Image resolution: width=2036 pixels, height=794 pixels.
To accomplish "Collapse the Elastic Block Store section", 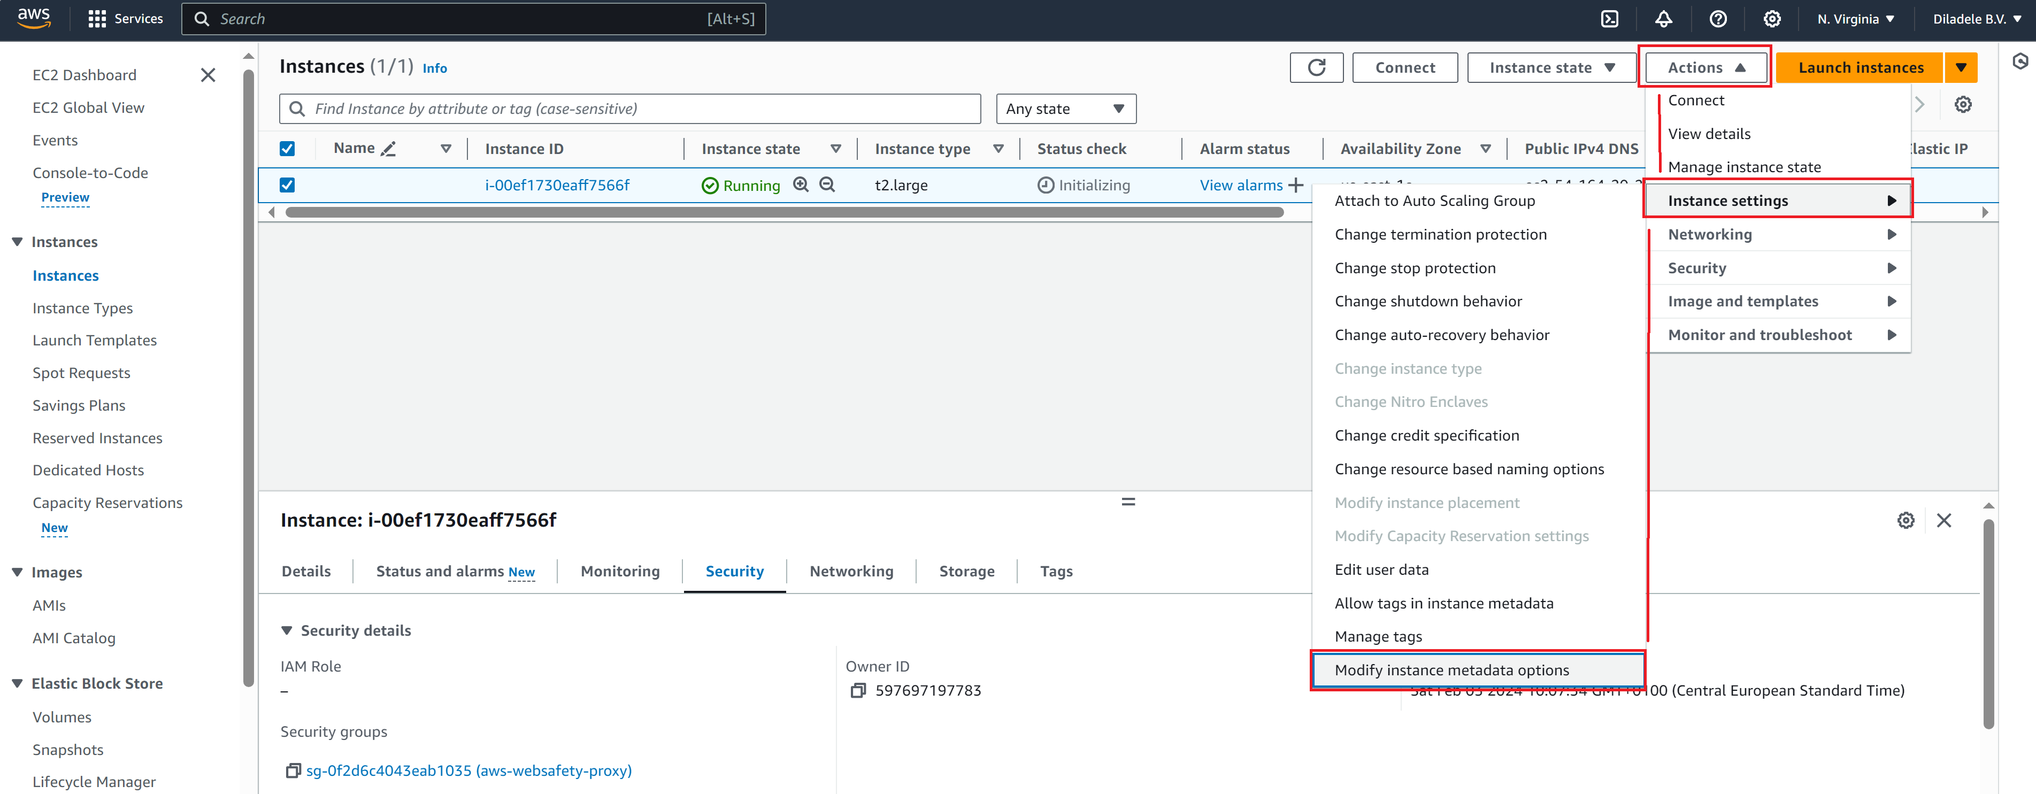I will click(x=17, y=683).
